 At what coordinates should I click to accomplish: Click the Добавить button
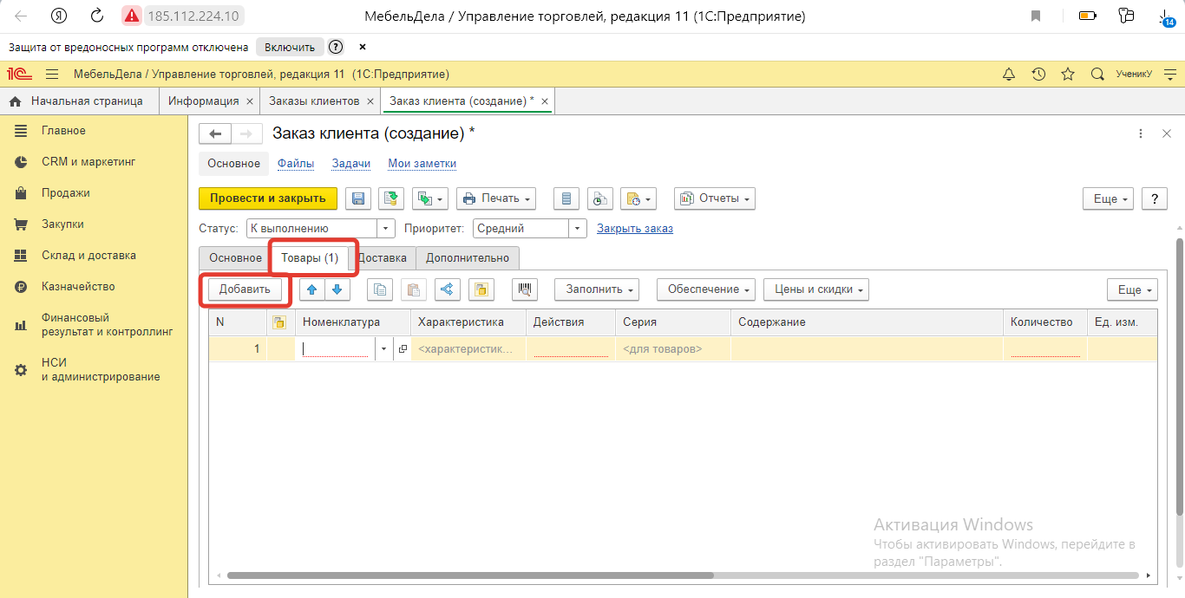[245, 289]
